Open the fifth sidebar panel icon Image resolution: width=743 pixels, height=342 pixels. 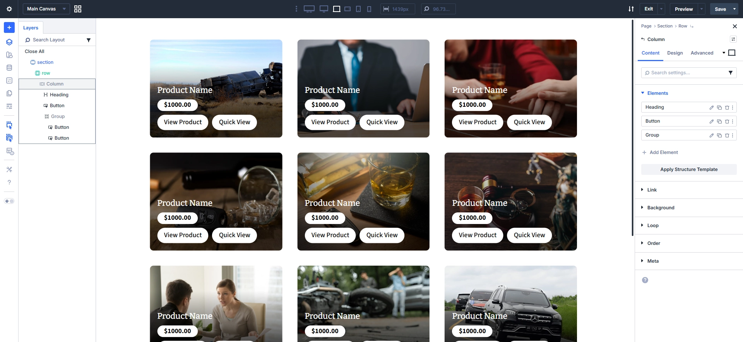(9, 80)
